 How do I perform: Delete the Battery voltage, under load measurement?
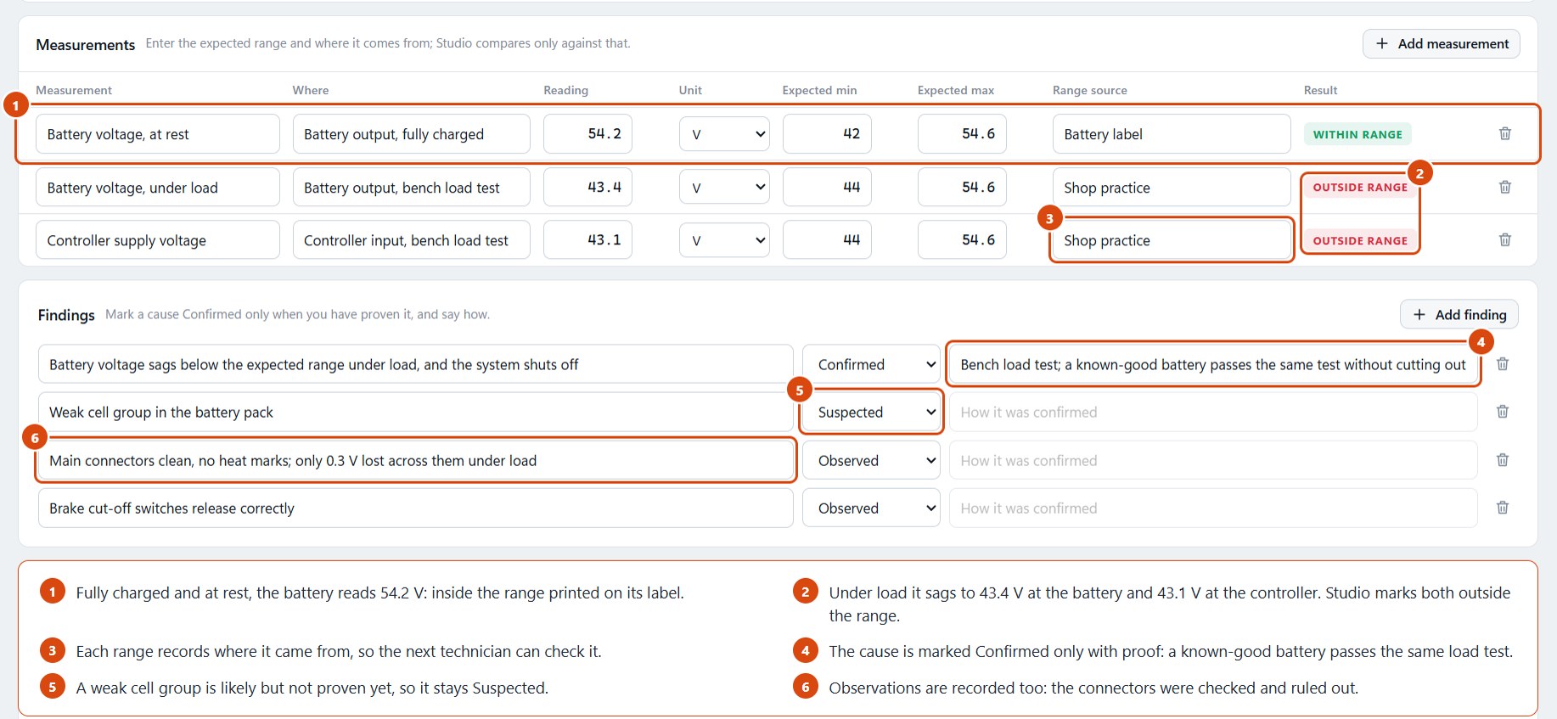pyautogui.click(x=1504, y=187)
